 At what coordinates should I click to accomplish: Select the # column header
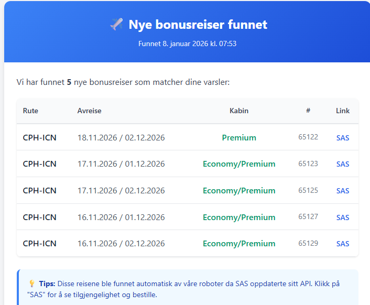coord(308,111)
